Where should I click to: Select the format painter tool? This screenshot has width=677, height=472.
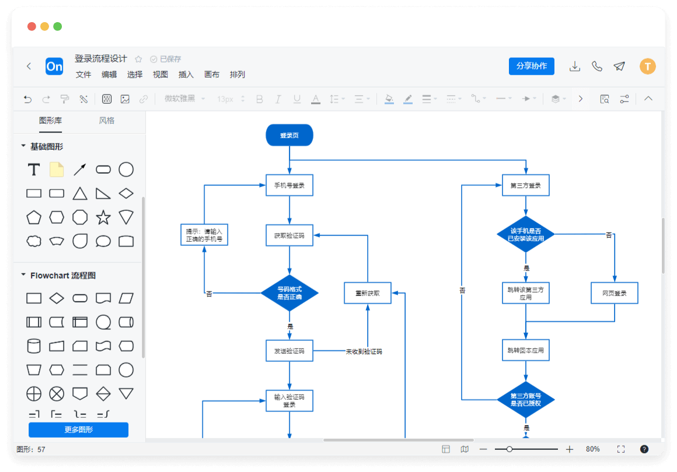65,99
